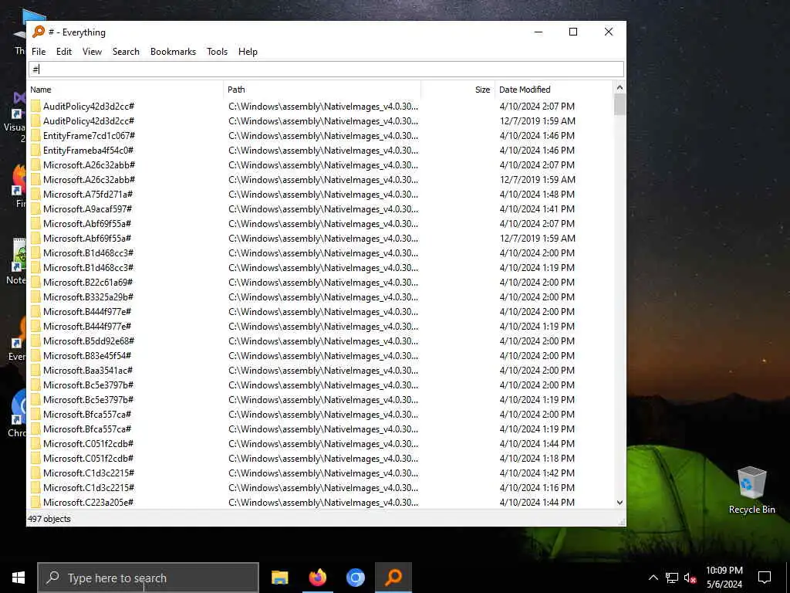The height and width of the screenshot is (593, 790).
Task: Click path cell in Microsoft.Baa3541ac# row
Action: tap(323, 370)
